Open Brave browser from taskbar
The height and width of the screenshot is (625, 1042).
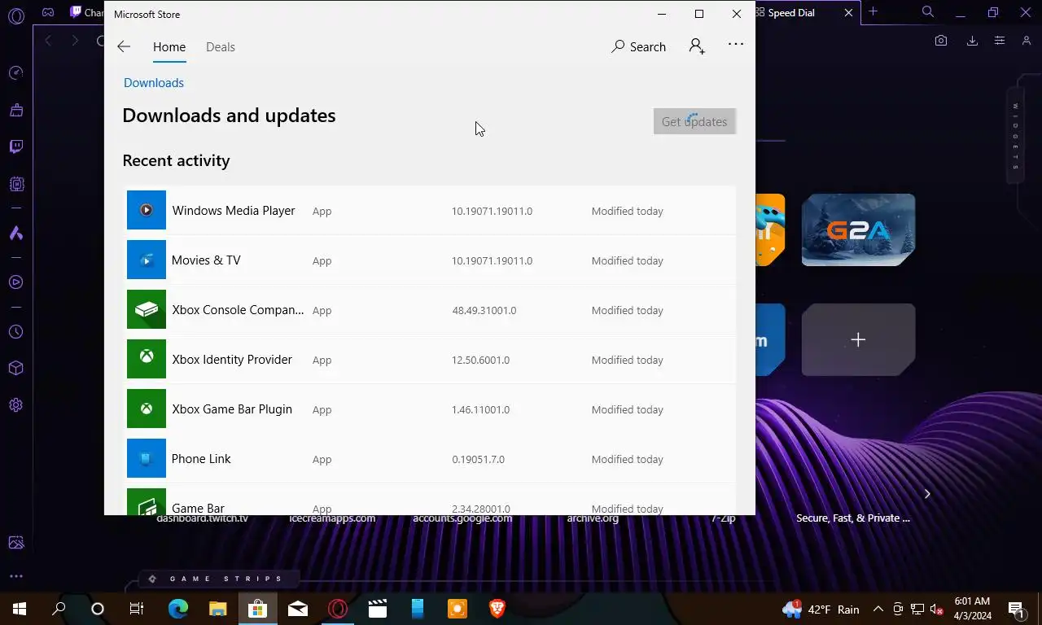pyautogui.click(x=497, y=609)
